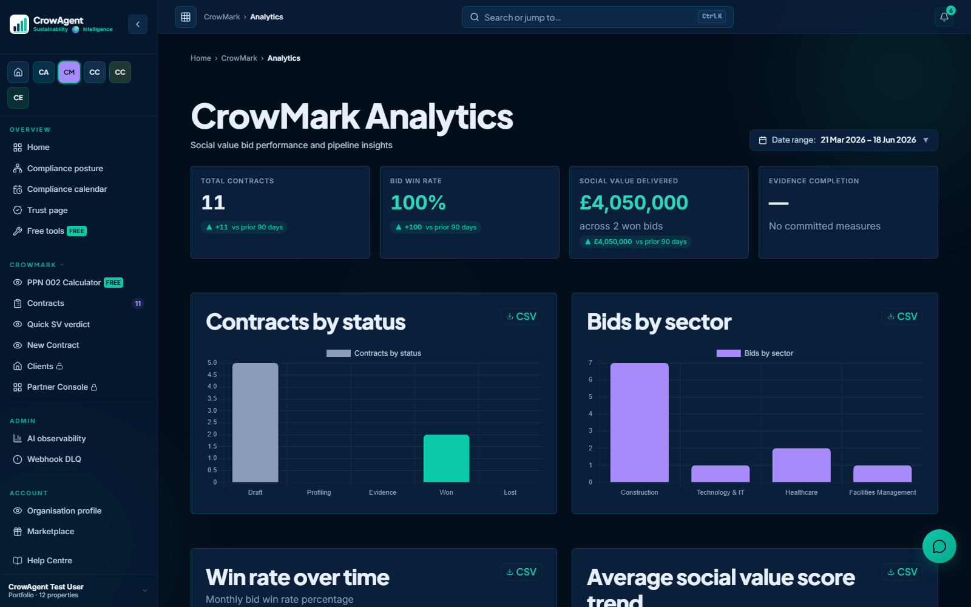971x607 pixels.
Task: Open Contracts list
Action: [78, 303]
